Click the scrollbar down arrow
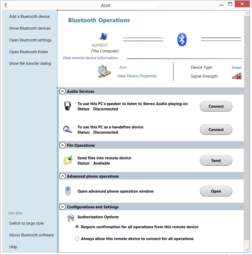 (x=247, y=250)
